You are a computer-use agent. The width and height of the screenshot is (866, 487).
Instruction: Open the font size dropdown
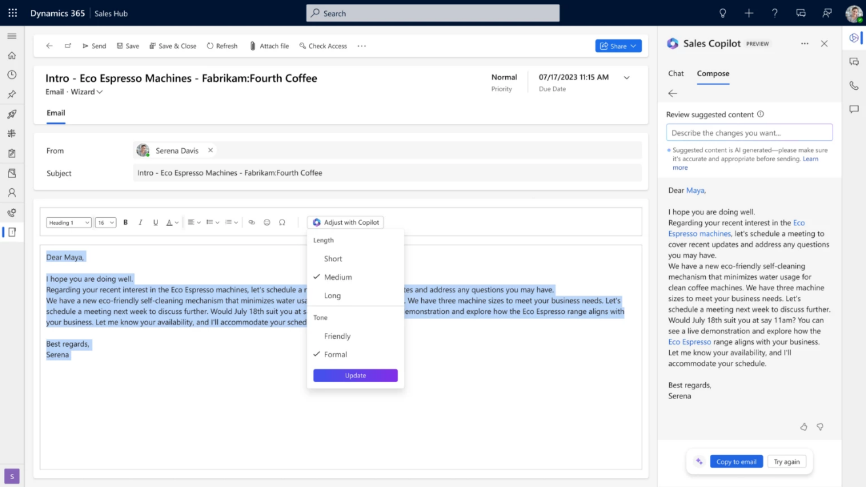click(x=105, y=222)
